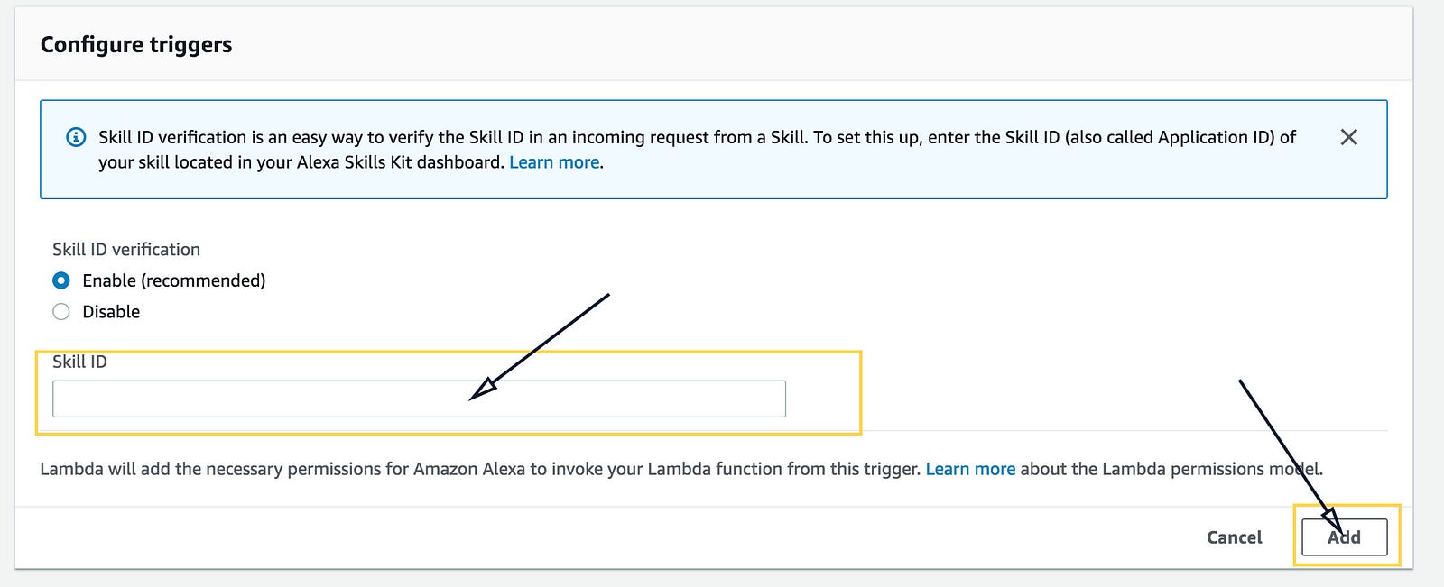
Task: Select the Disable radio button
Action: (61, 312)
